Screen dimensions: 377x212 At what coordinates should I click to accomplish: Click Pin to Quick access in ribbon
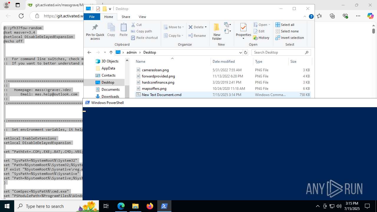point(95,32)
